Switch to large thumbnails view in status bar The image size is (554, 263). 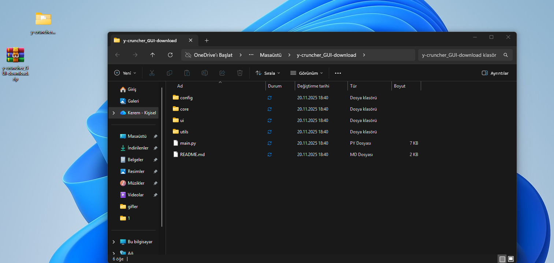[x=511, y=259]
